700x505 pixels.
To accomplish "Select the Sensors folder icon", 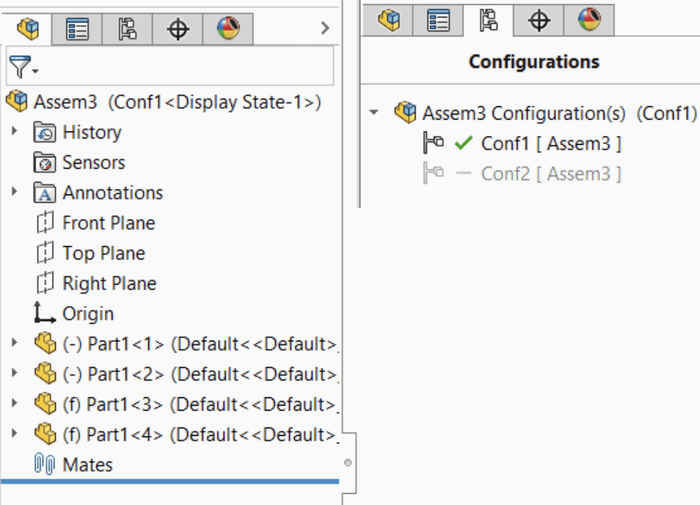I will [45, 163].
